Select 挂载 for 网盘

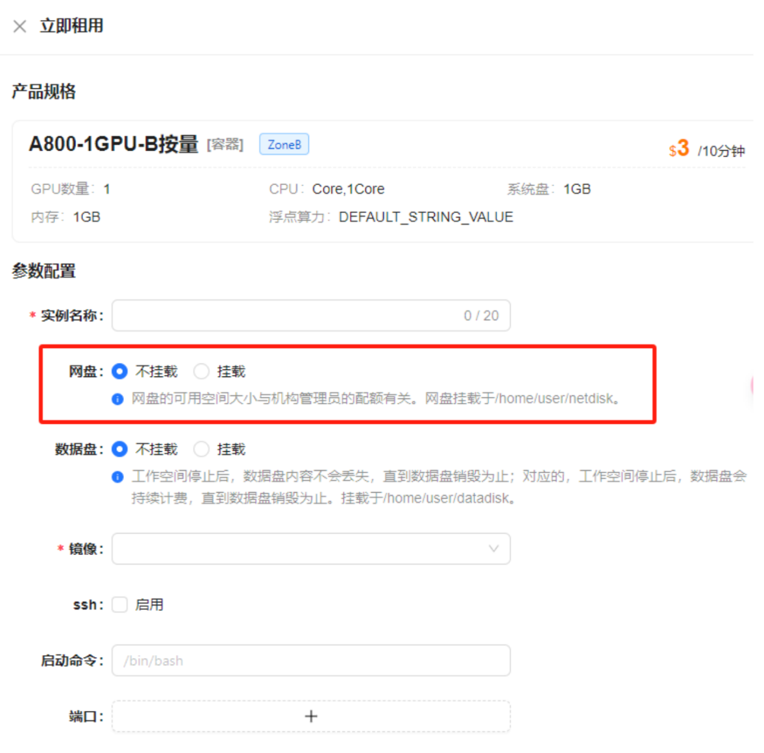point(202,371)
